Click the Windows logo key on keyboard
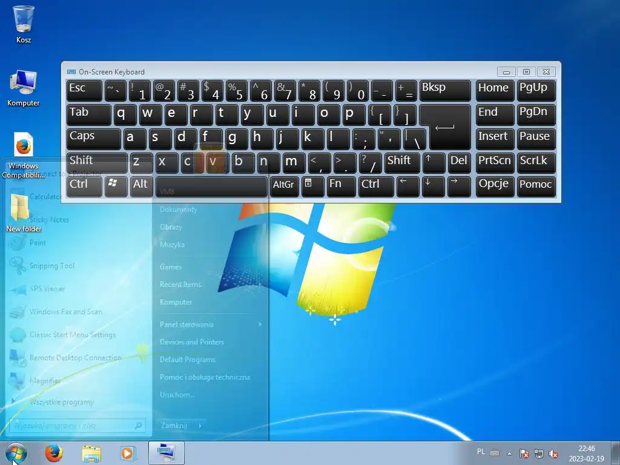620x465 pixels. pos(116,186)
